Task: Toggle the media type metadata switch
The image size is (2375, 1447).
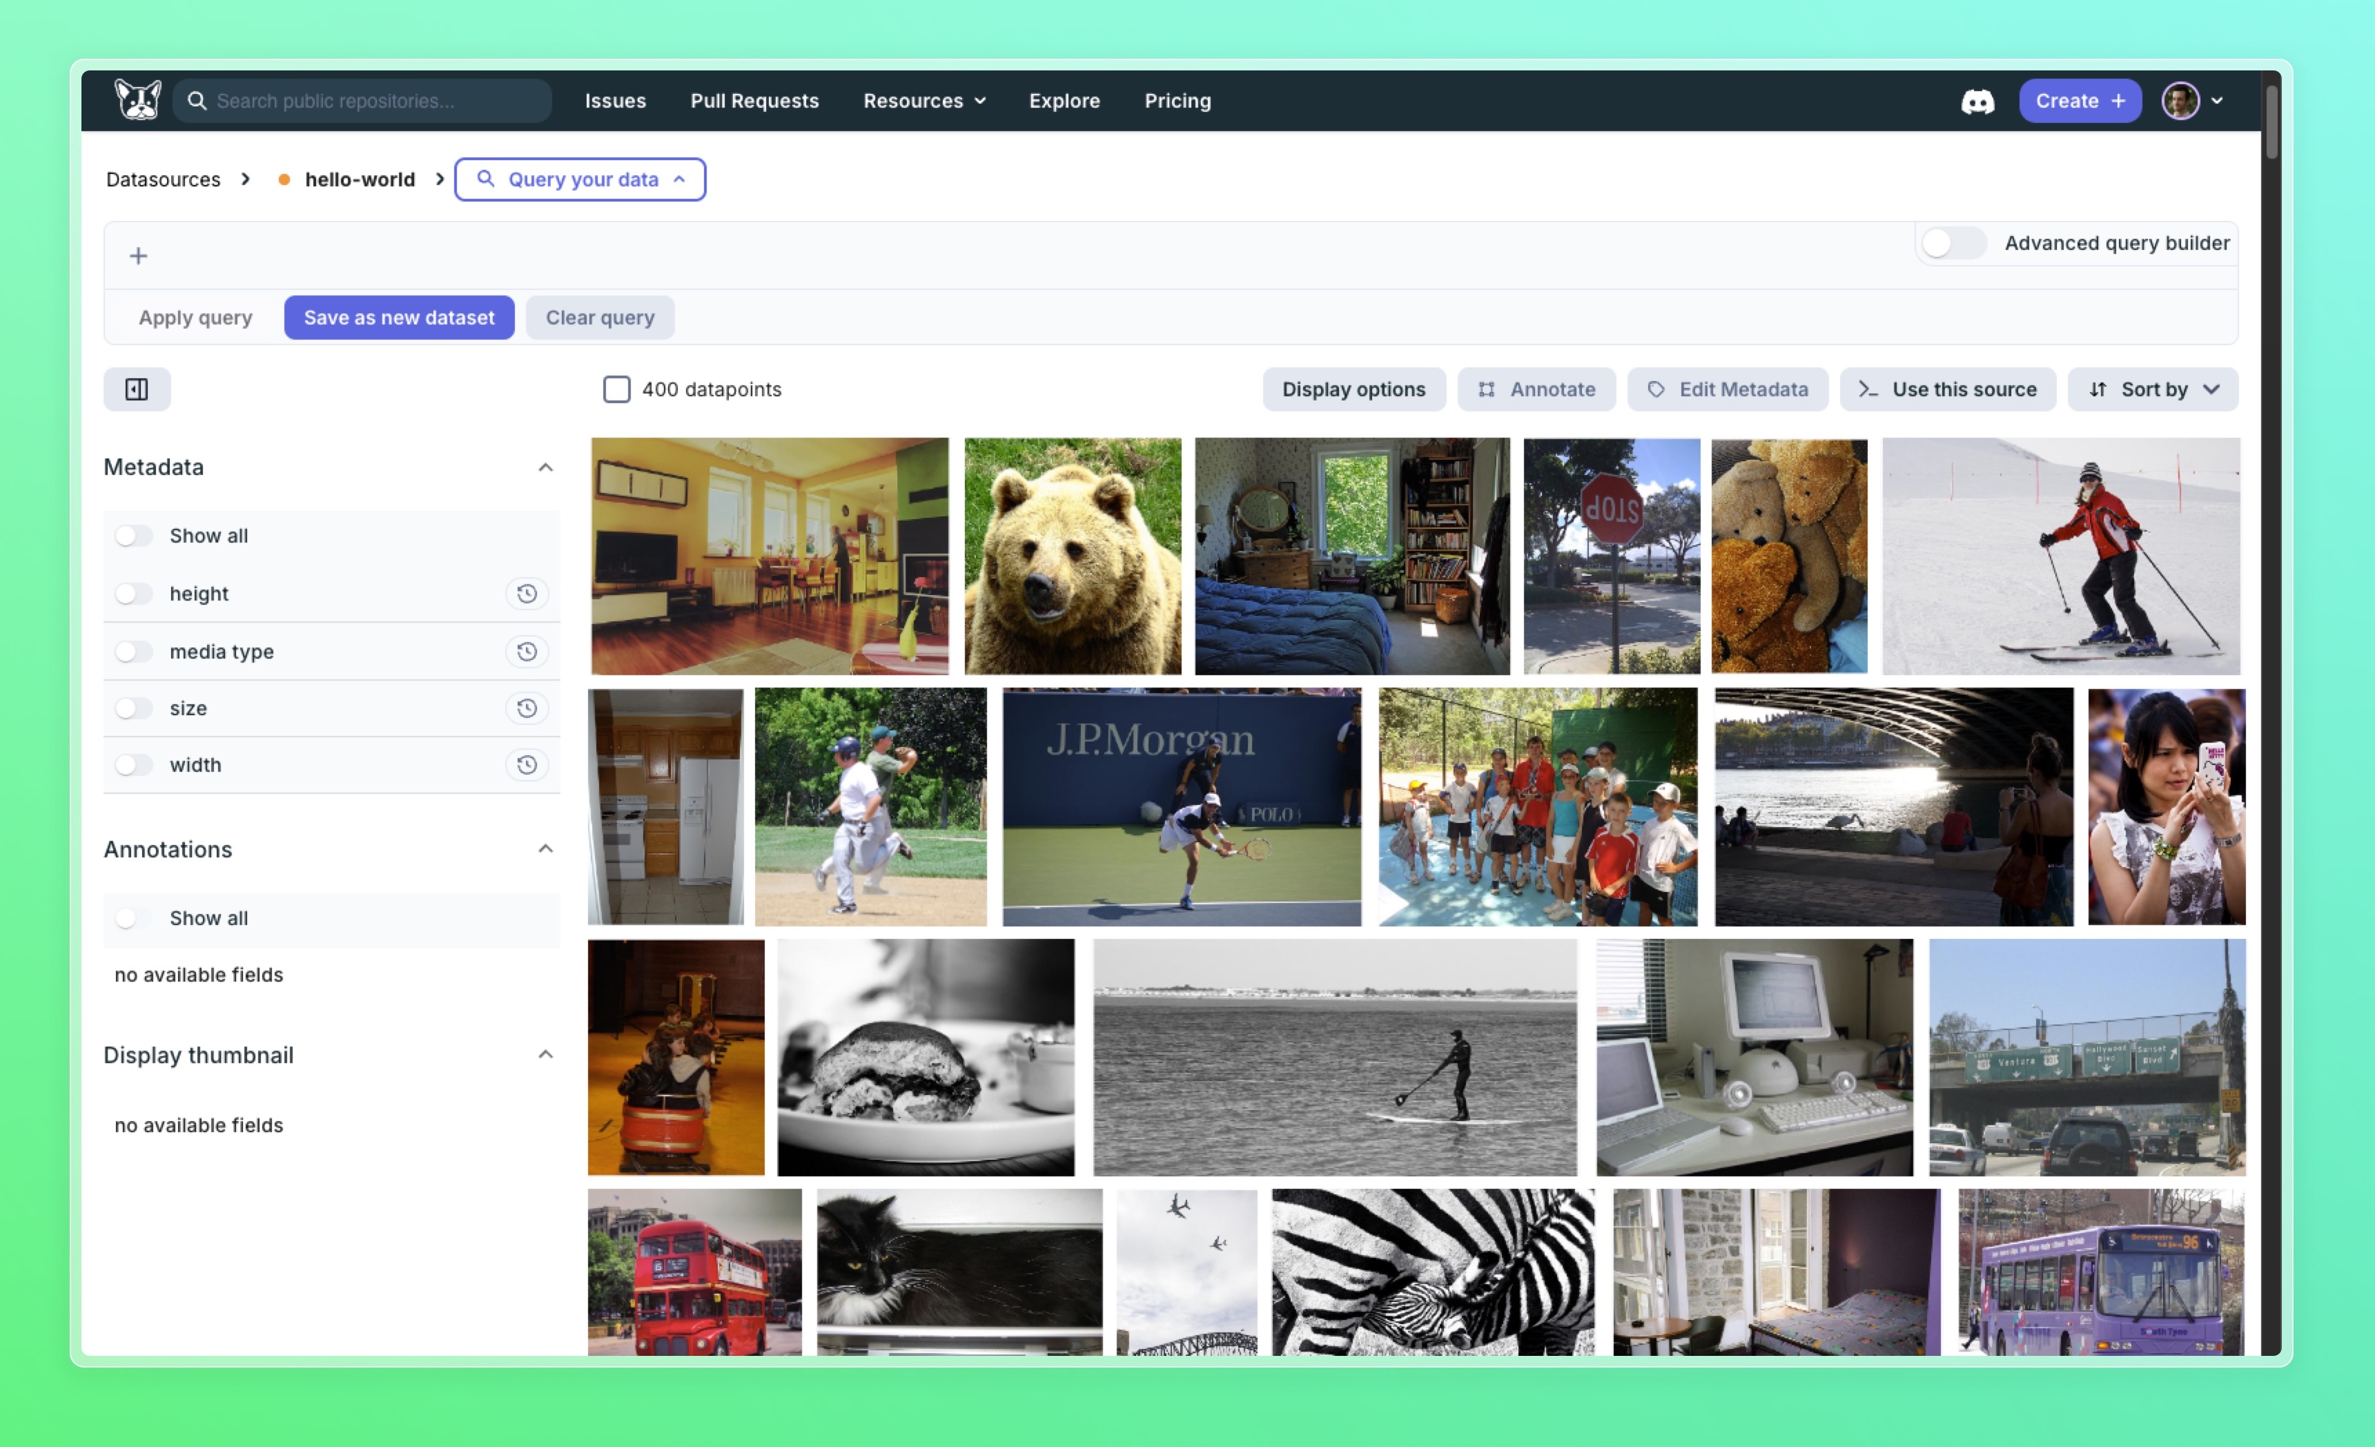Action: click(x=134, y=652)
